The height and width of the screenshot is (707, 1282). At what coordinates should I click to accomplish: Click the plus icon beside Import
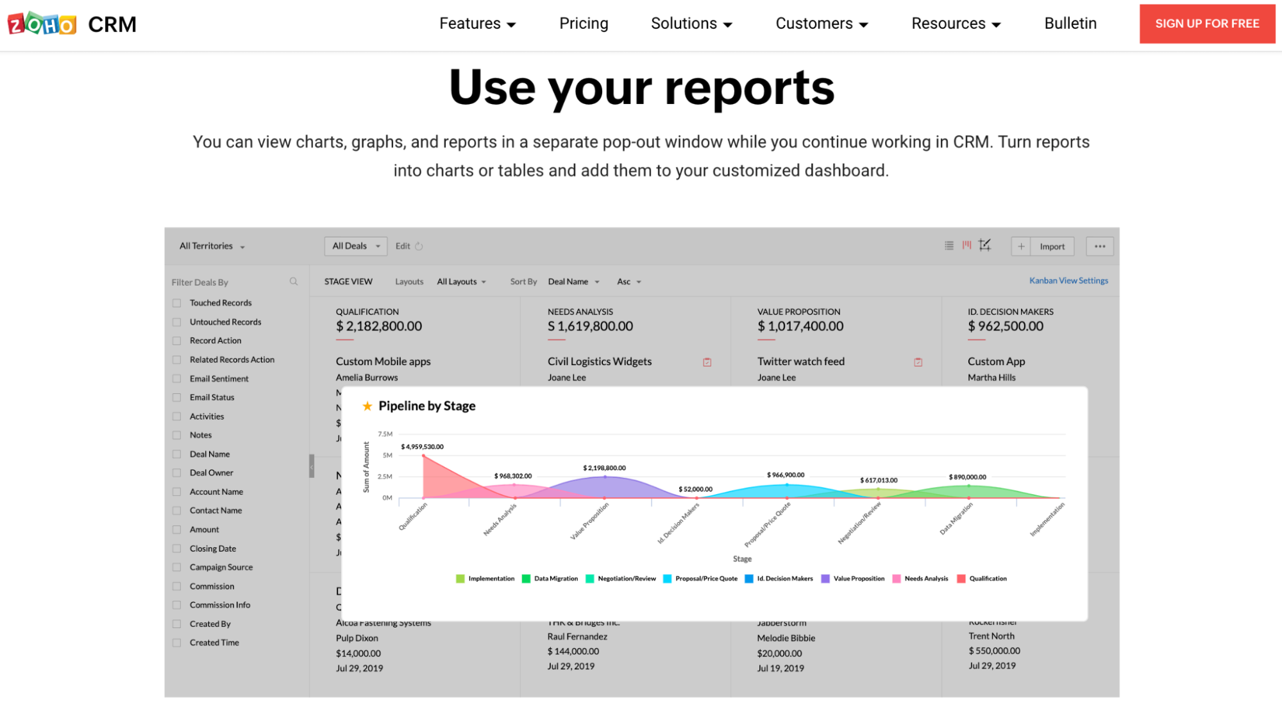(1021, 246)
